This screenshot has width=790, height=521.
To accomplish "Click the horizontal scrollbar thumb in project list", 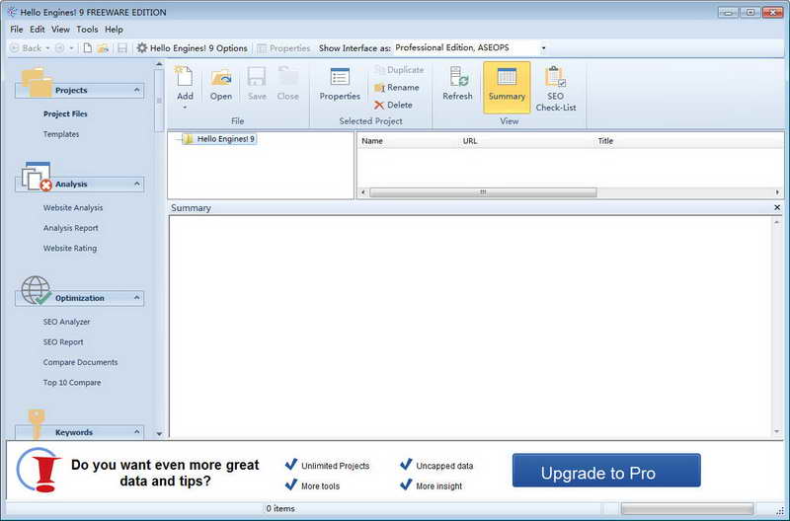I will coord(483,192).
